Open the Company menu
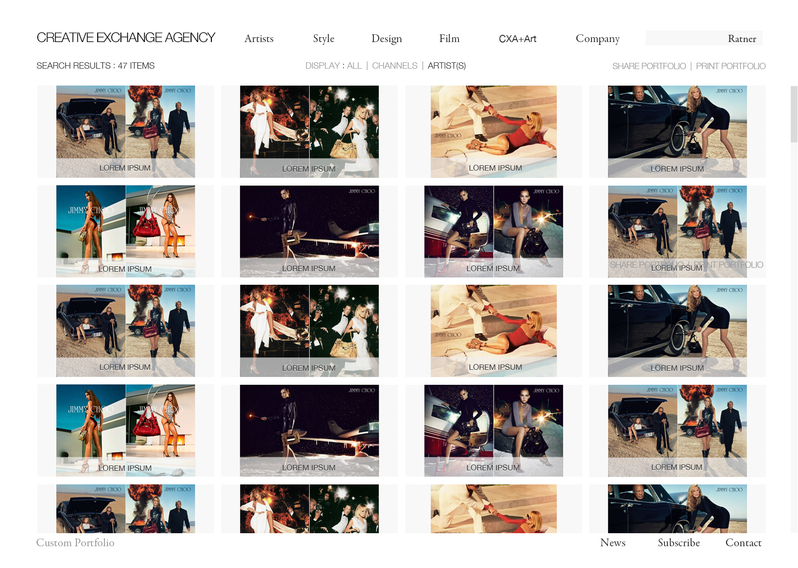This screenshot has height=568, width=798. pos(597,39)
